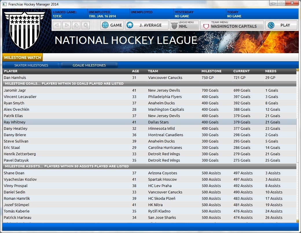Viewport: 301px width, 233px height.
Task: Sort by the AGE column header
Action: [135, 71]
